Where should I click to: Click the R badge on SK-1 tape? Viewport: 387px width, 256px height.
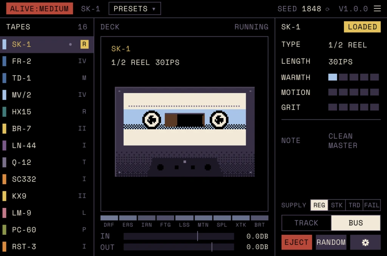click(x=84, y=45)
